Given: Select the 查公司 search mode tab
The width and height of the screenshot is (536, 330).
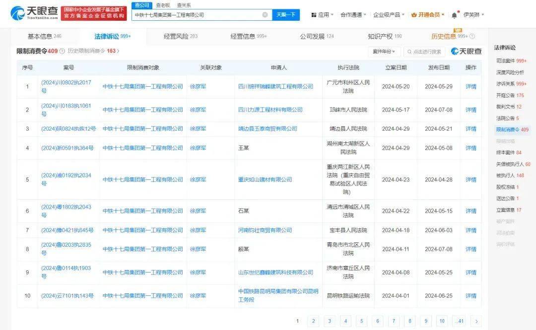Looking at the screenshot, I should 142,5.
